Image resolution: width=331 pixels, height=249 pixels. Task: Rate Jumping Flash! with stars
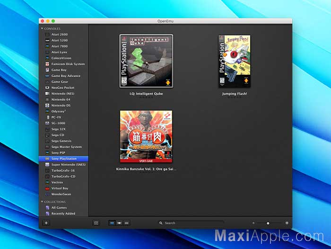click(235, 98)
